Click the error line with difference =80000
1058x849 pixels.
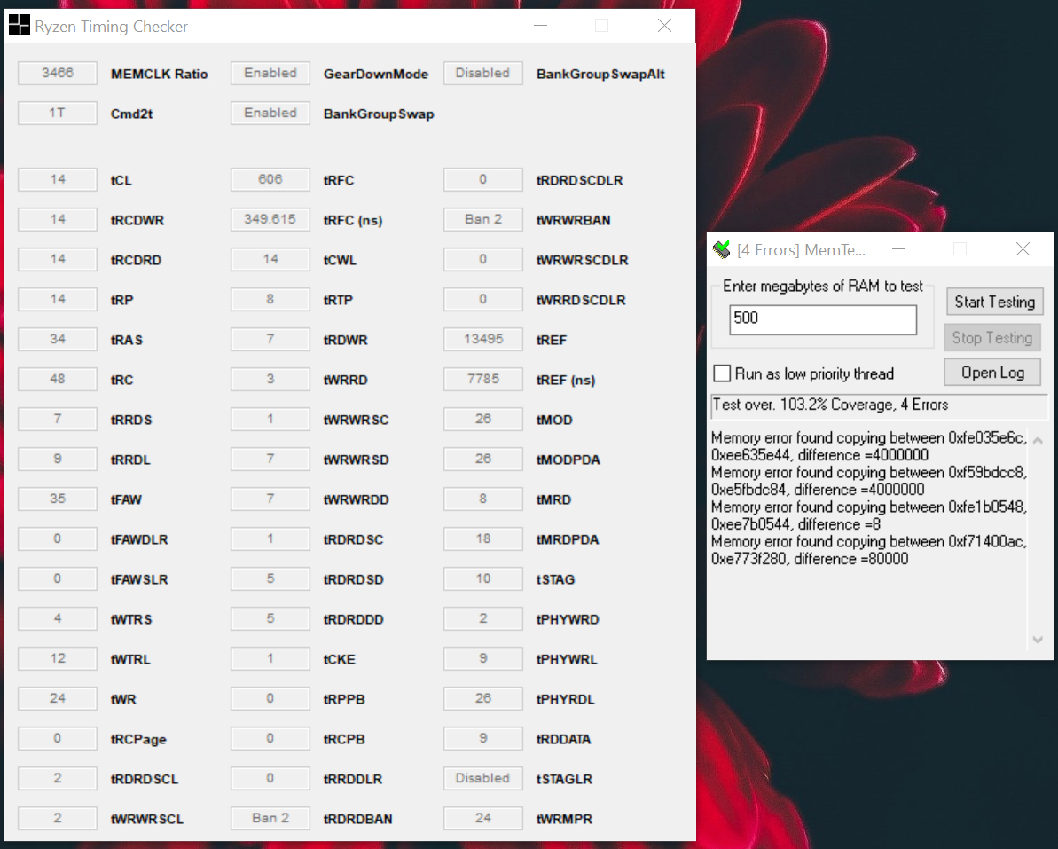(x=869, y=550)
